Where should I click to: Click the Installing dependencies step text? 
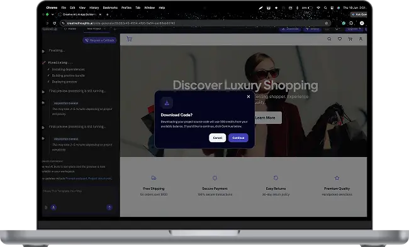pos(68,69)
